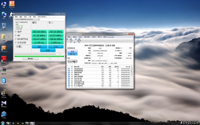The height and width of the screenshot is (125, 200).
Task: Click the empty text field beside drive dropdown
Action: 52,19
